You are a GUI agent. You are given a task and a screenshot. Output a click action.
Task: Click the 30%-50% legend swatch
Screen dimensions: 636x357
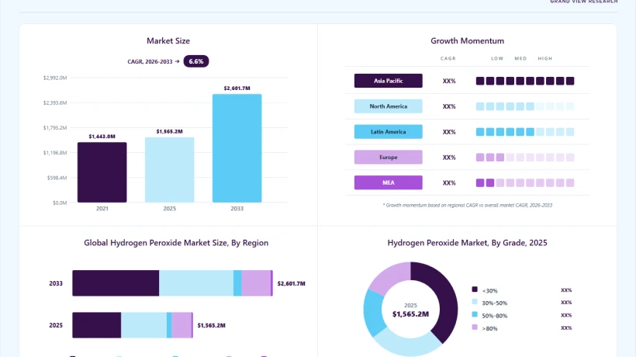[x=475, y=302]
